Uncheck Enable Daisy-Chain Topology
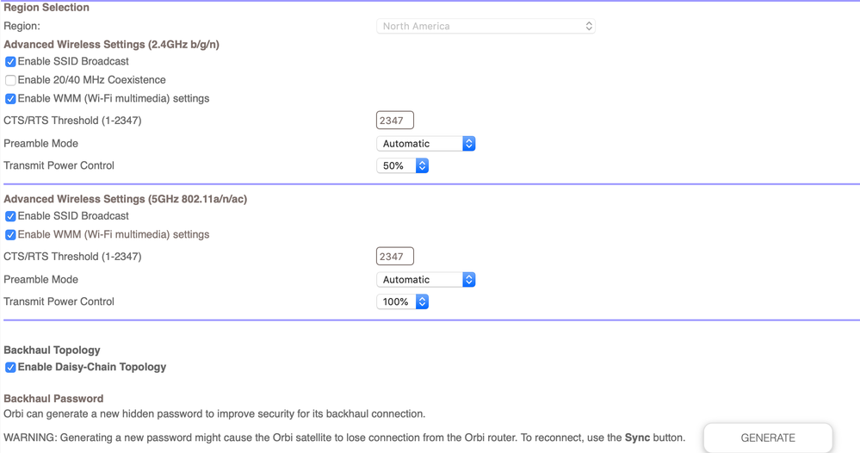 (10, 368)
